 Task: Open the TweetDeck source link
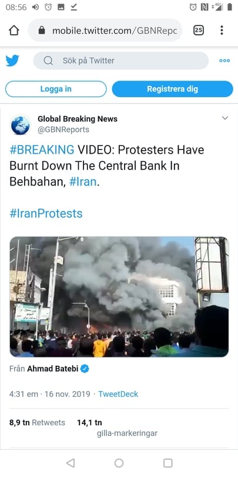tap(118, 394)
